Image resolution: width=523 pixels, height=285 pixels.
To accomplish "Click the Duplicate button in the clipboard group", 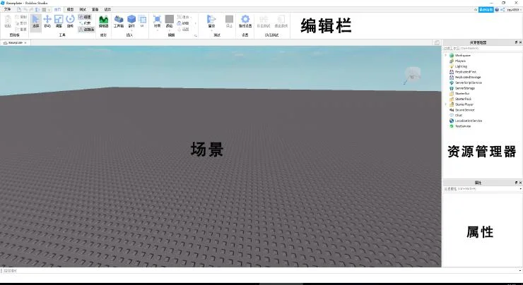I will pyautogui.click(x=21, y=30).
